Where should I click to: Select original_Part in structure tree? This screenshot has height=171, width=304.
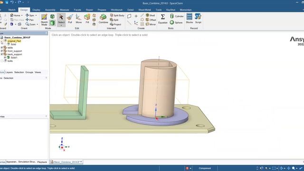coord(14,41)
